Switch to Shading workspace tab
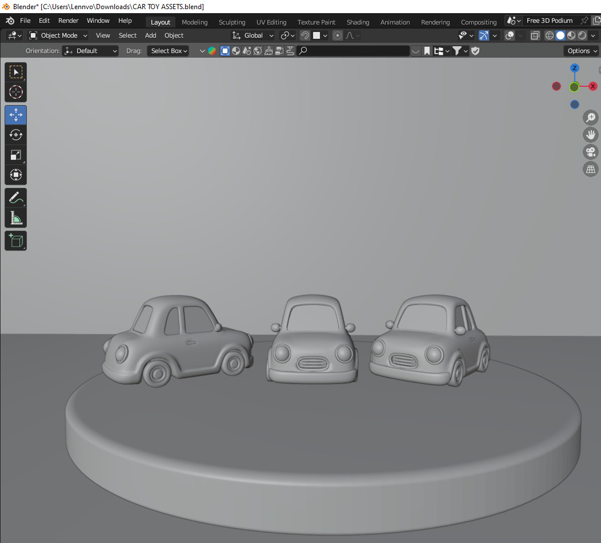 click(x=358, y=22)
